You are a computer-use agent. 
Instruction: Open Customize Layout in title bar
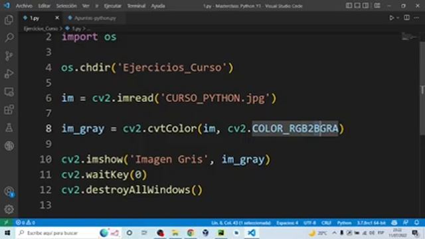pyautogui.click(x=377, y=6)
